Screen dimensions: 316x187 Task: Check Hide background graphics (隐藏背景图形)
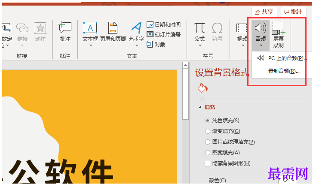pyautogui.click(x=207, y=163)
